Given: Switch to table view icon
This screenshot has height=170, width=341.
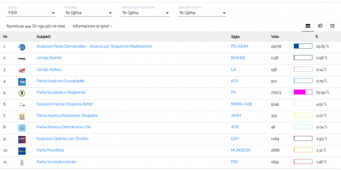Looking at the screenshot, I should pyautogui.click(x=308, y=26).
